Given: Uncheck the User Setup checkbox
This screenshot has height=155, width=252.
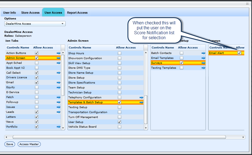Looking at the screenshot, I should 120,122.
